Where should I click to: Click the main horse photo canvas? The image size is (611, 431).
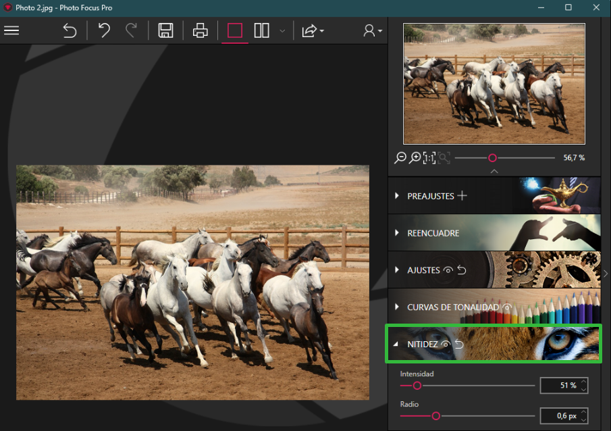tap(192, 282)
